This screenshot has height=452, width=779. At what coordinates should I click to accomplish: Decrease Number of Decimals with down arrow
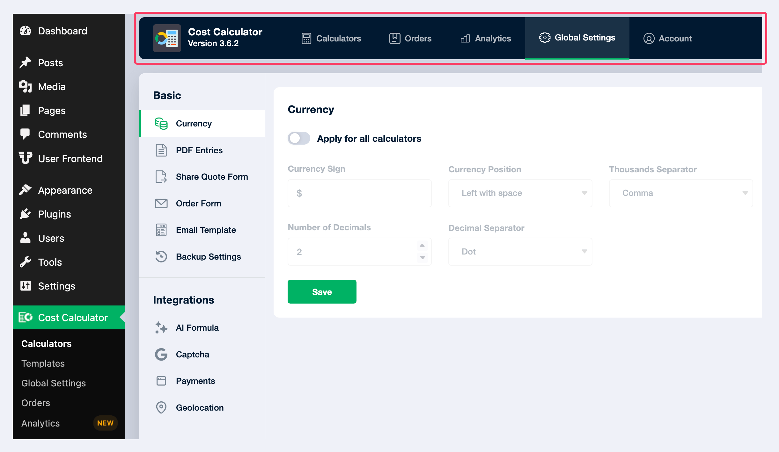pyautogui.click(x=422, y=258)
